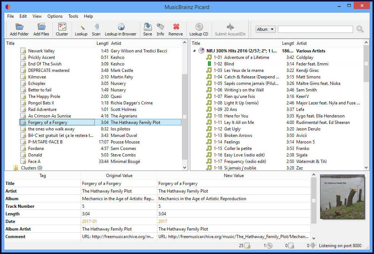Viewport: 374px width, 254px height.
Task: Click Listening on port 8000 status text
Action: coord(340,246)
